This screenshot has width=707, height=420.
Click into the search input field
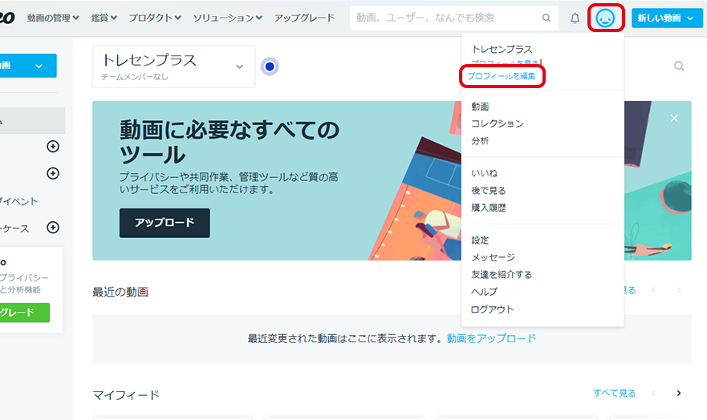pyautogui.click(x=445, y=18)
